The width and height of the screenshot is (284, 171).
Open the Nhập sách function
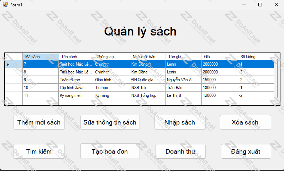(x=180, y=122)
